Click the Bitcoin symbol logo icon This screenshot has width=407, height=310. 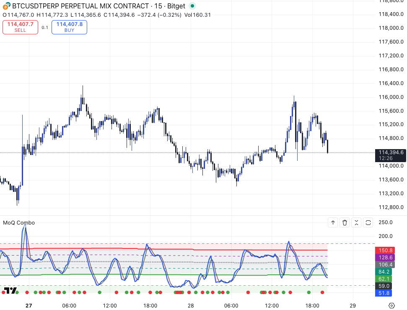pos(6,6)
